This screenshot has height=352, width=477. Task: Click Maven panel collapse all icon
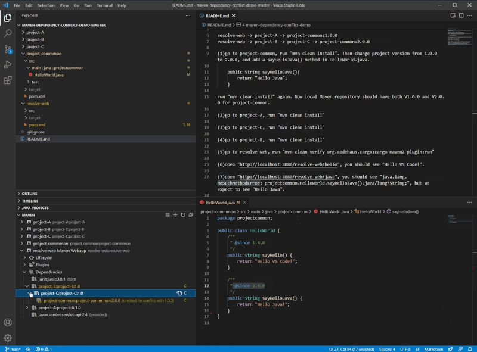[x=191, y=215]
